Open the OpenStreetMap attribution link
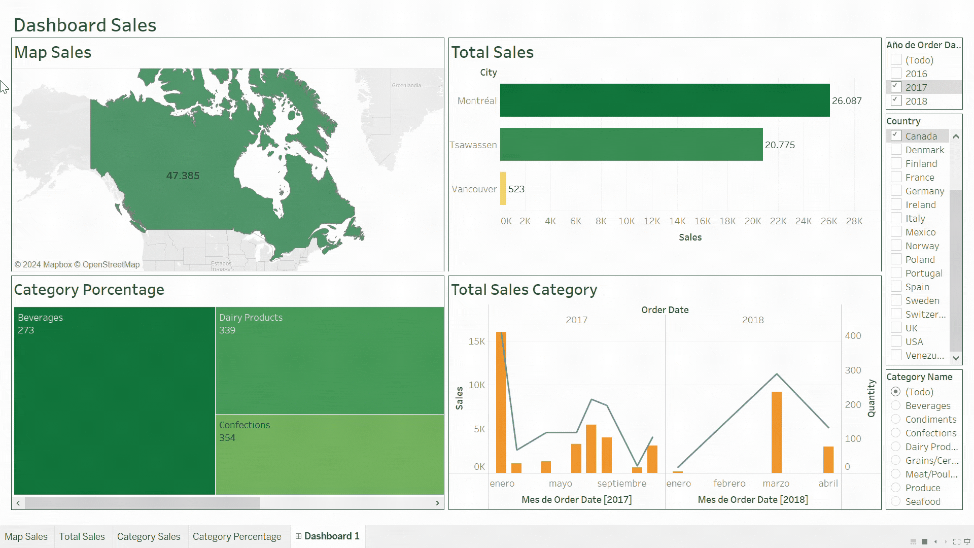Screen dimensions: 974x548 coord(111,264)
